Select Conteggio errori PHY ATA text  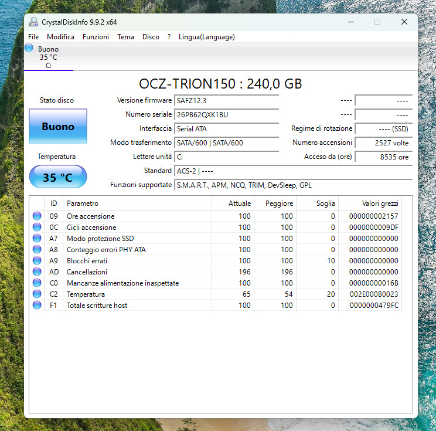(106, 250)
